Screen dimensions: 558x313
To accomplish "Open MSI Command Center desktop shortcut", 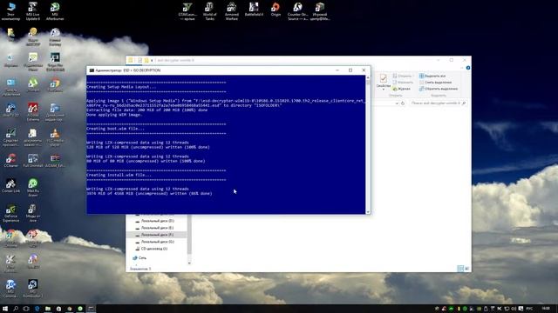I will (10, 288).
